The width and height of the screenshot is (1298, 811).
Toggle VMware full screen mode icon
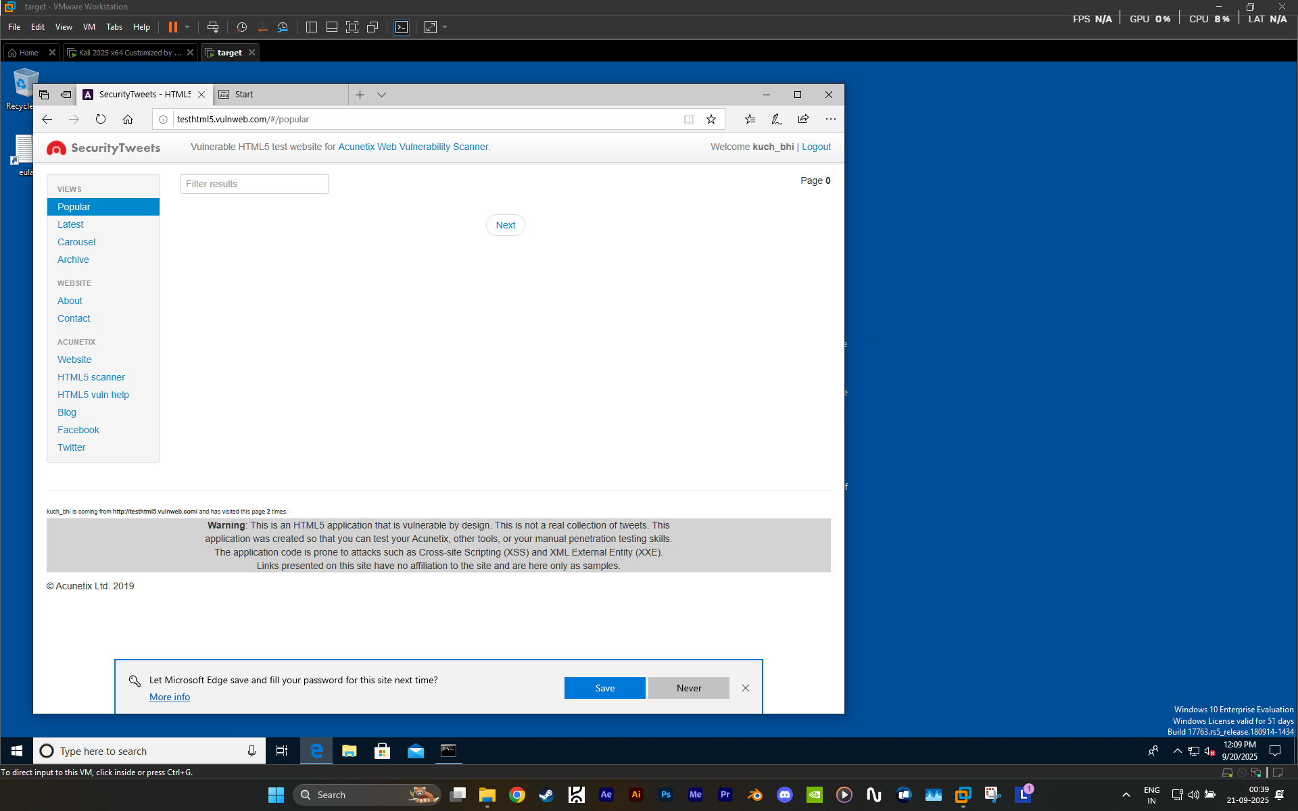click(x=352, y=27)
